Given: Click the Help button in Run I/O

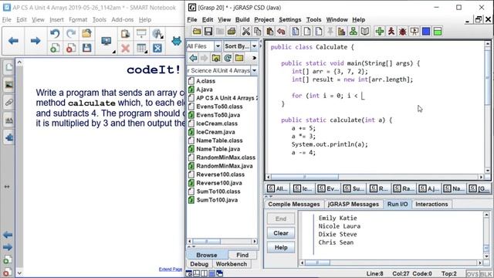Looking at the screenshot, I should pos(281,247).
